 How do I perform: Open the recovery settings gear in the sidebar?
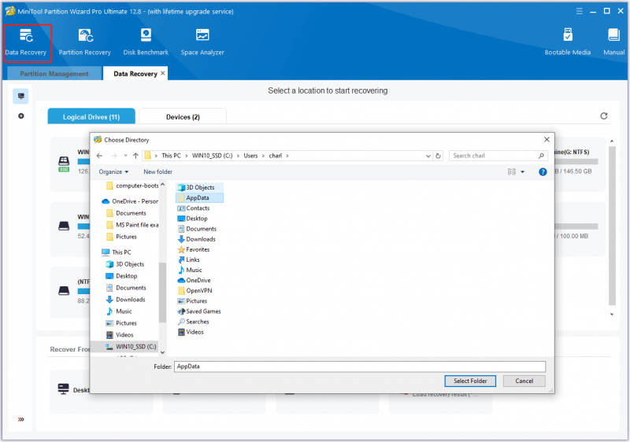click(21, 116)
